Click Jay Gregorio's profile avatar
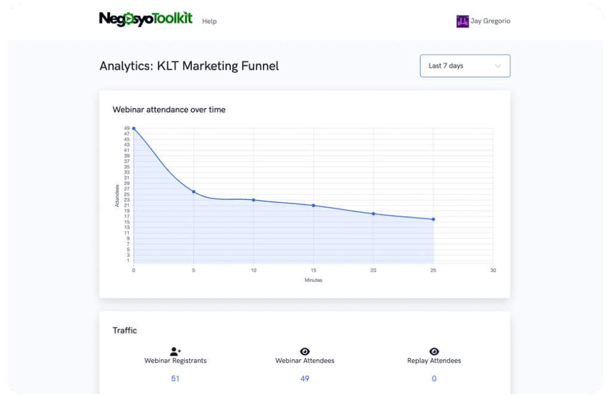Viewport: 611px width, 398px height. [x=462, y=20]
